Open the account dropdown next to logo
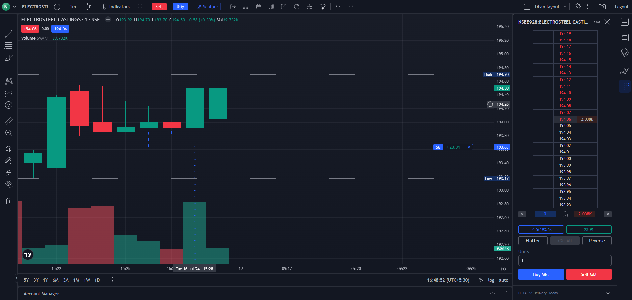632x300 pixels. [x=14, y=7]
